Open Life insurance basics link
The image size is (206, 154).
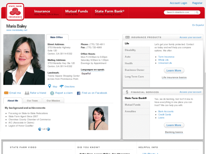(x=174, y=77)
